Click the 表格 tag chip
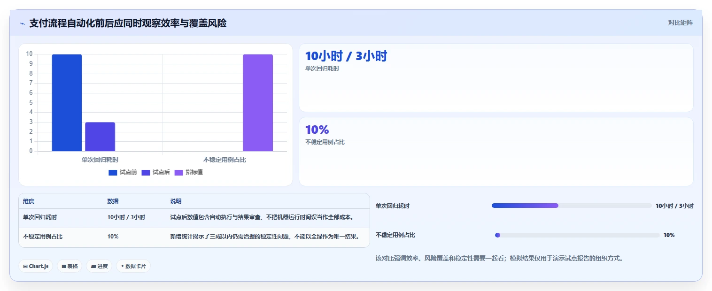Screen dimensions: 712x291 (x=70, y=266)
